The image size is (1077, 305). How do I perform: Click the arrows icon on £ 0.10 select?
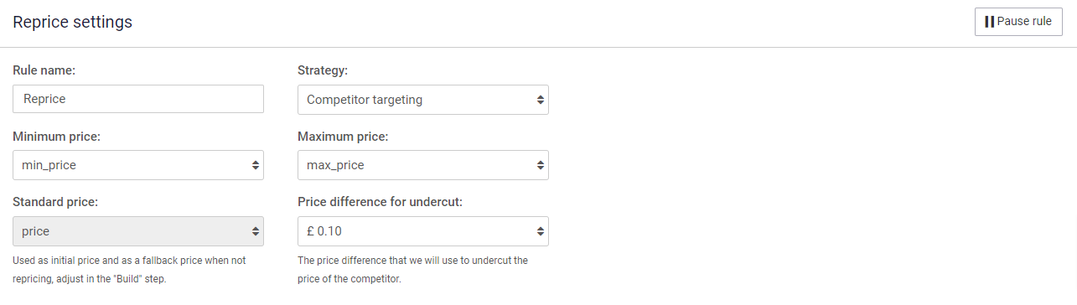pos(541,231)
